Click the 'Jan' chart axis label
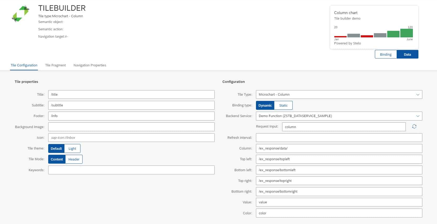This screenshot has height=224, width=437. (336, 39)
